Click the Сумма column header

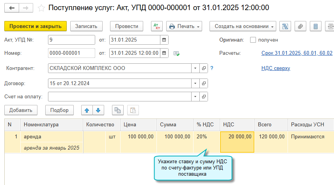[x=175, y=124]
